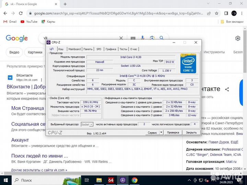Submit search with magnifier icon
247x185 pixels.
point(162,38)
